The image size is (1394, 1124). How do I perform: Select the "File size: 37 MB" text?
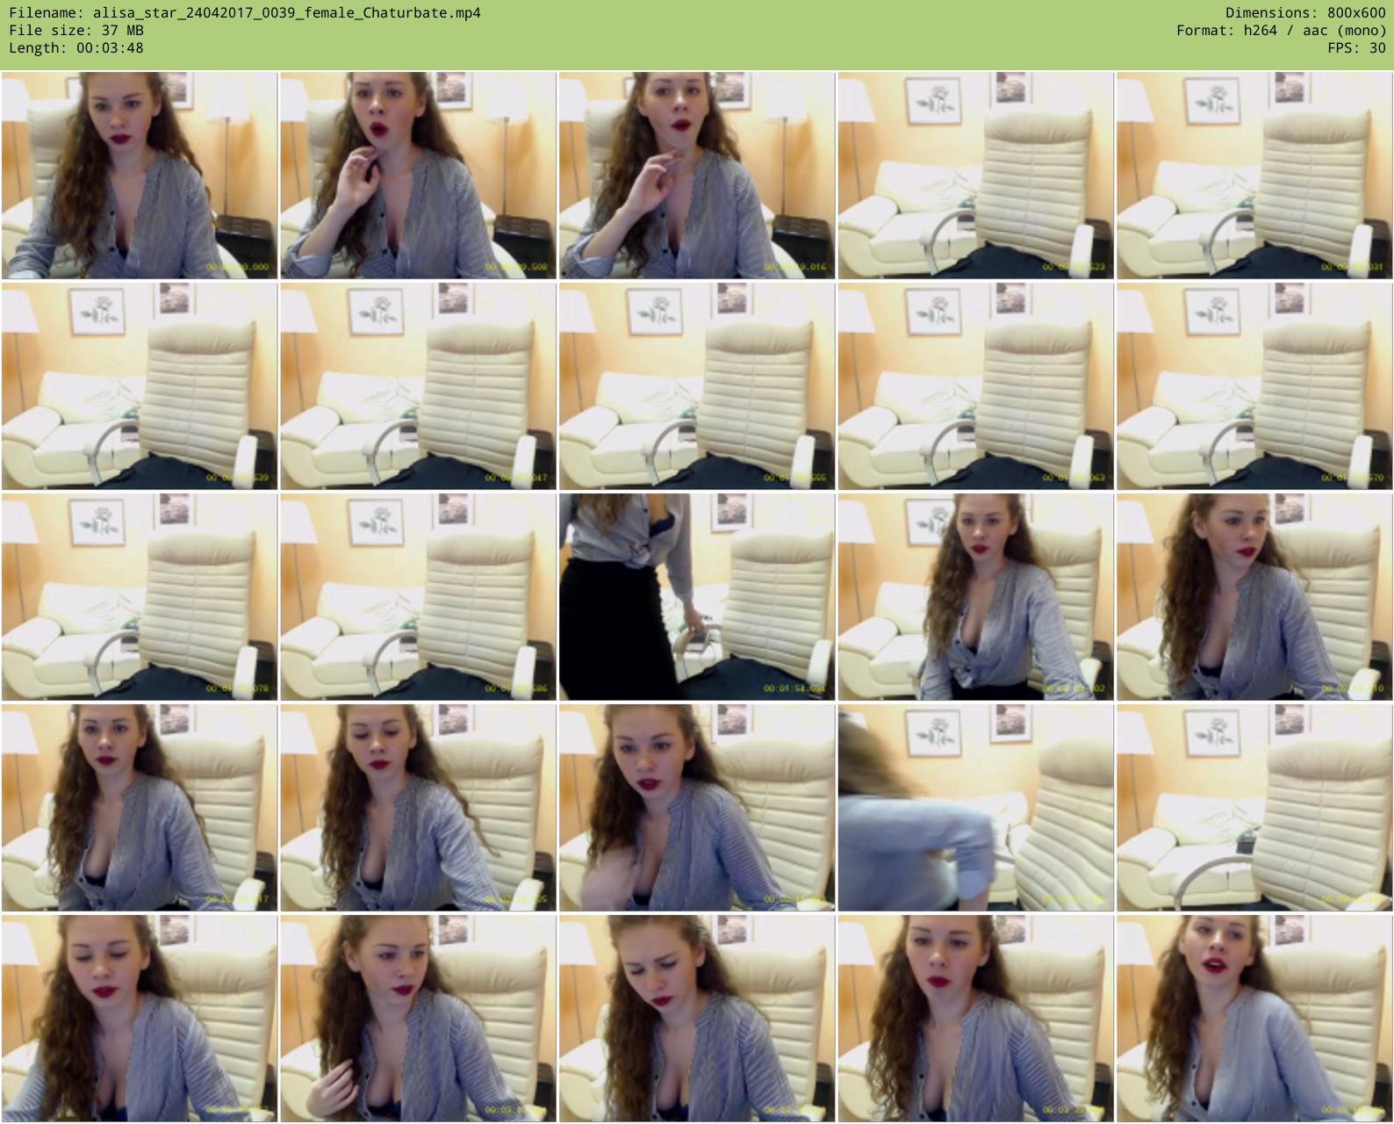coord(76,31)
